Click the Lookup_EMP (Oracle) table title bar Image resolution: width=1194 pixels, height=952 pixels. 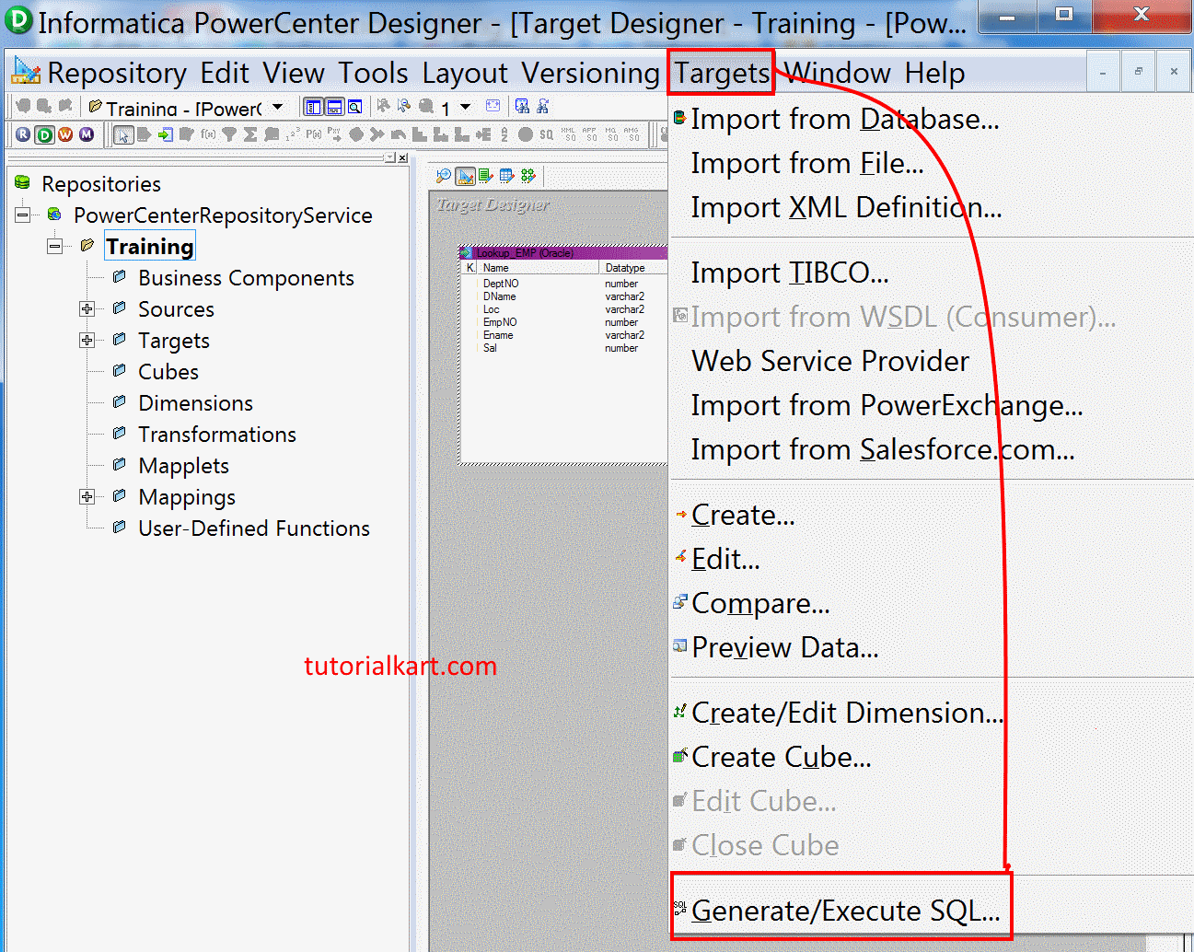coord(563,252)
